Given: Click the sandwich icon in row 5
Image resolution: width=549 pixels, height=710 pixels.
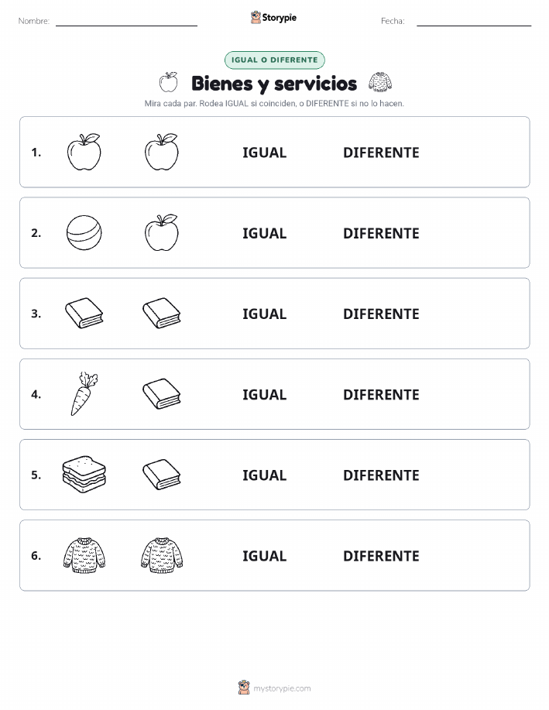Looking at the screenshot, I should pyautogui.click(x=84, y=475).
